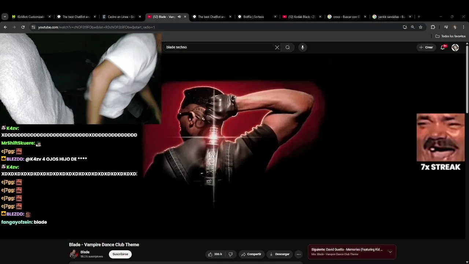The image size is (469, 264).
Task: Close the KickBot Customizable tab
Action: [x=49, y=17]
